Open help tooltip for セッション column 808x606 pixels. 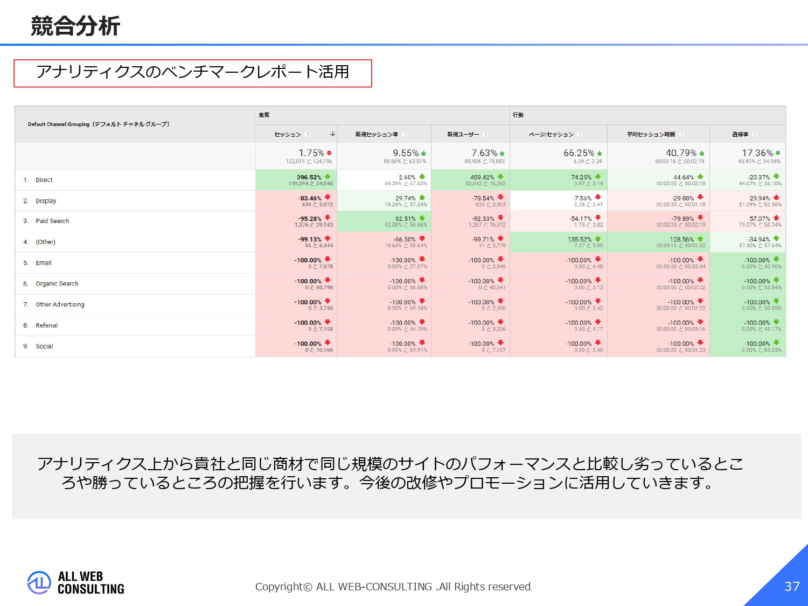[x=307, y=134]
